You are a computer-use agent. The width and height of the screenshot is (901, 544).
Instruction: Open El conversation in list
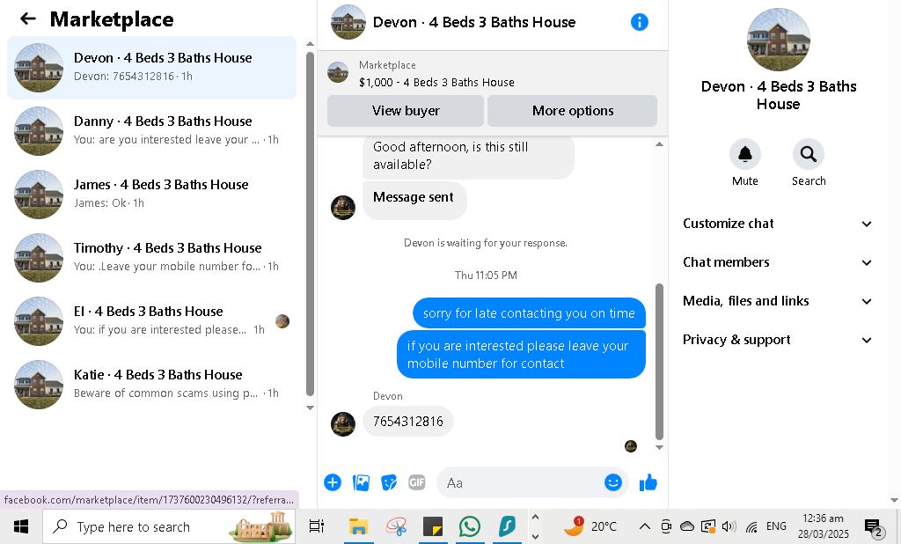point(151,321)
